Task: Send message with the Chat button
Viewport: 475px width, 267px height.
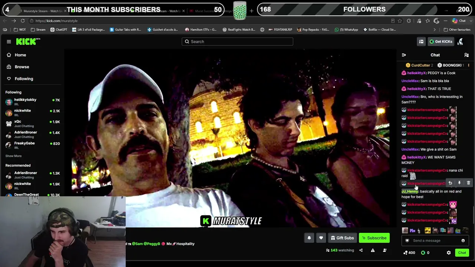Action: click(x=462, y=253)
